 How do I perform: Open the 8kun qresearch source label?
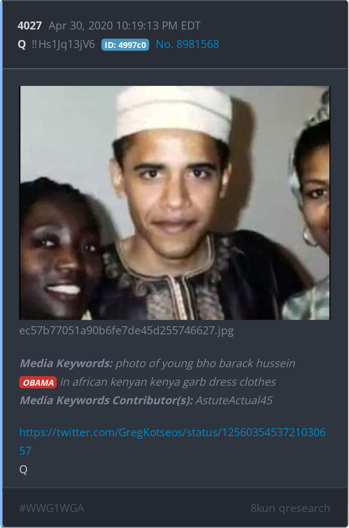290,508
